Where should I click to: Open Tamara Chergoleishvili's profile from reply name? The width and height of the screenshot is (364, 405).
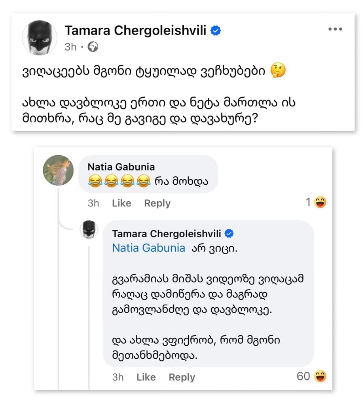[167, 234]
